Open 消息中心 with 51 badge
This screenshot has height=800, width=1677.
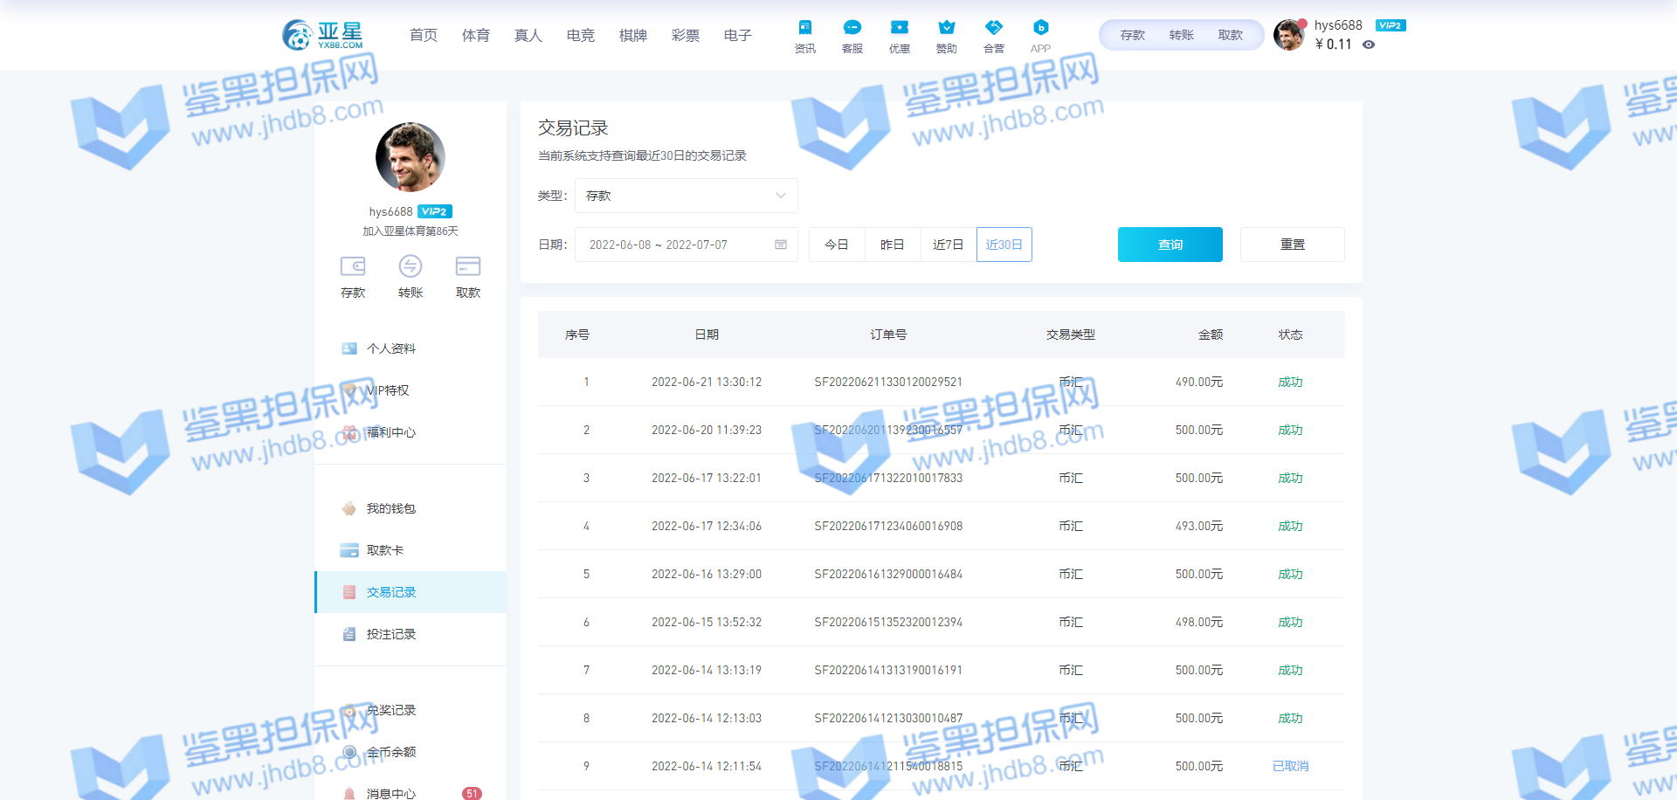tap(390, 793)
